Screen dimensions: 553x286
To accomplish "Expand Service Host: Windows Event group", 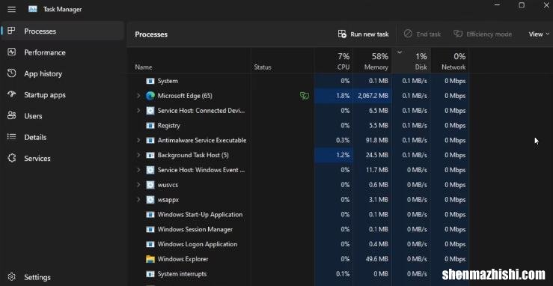I will [138, 170].
